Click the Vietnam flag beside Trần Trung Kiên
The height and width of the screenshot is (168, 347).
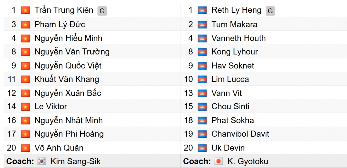point(25,11)
